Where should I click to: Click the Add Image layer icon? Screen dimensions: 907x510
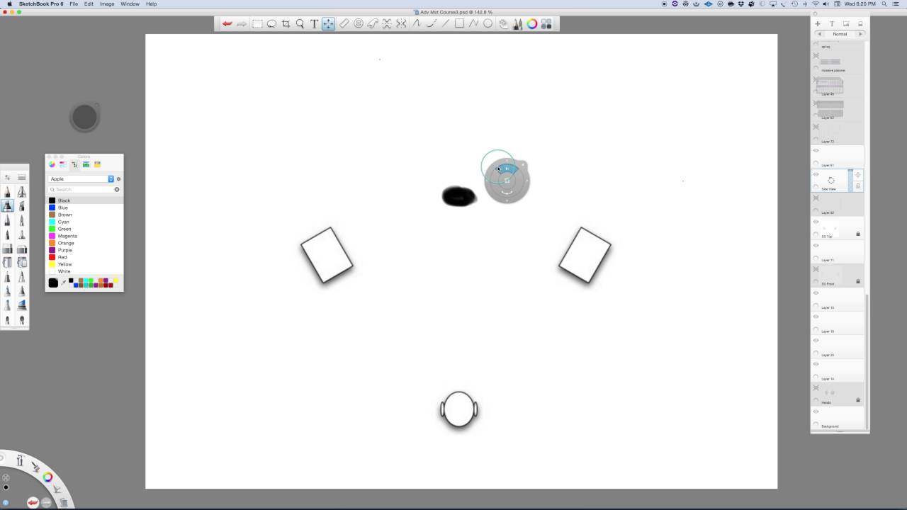(x=846, y=24)
